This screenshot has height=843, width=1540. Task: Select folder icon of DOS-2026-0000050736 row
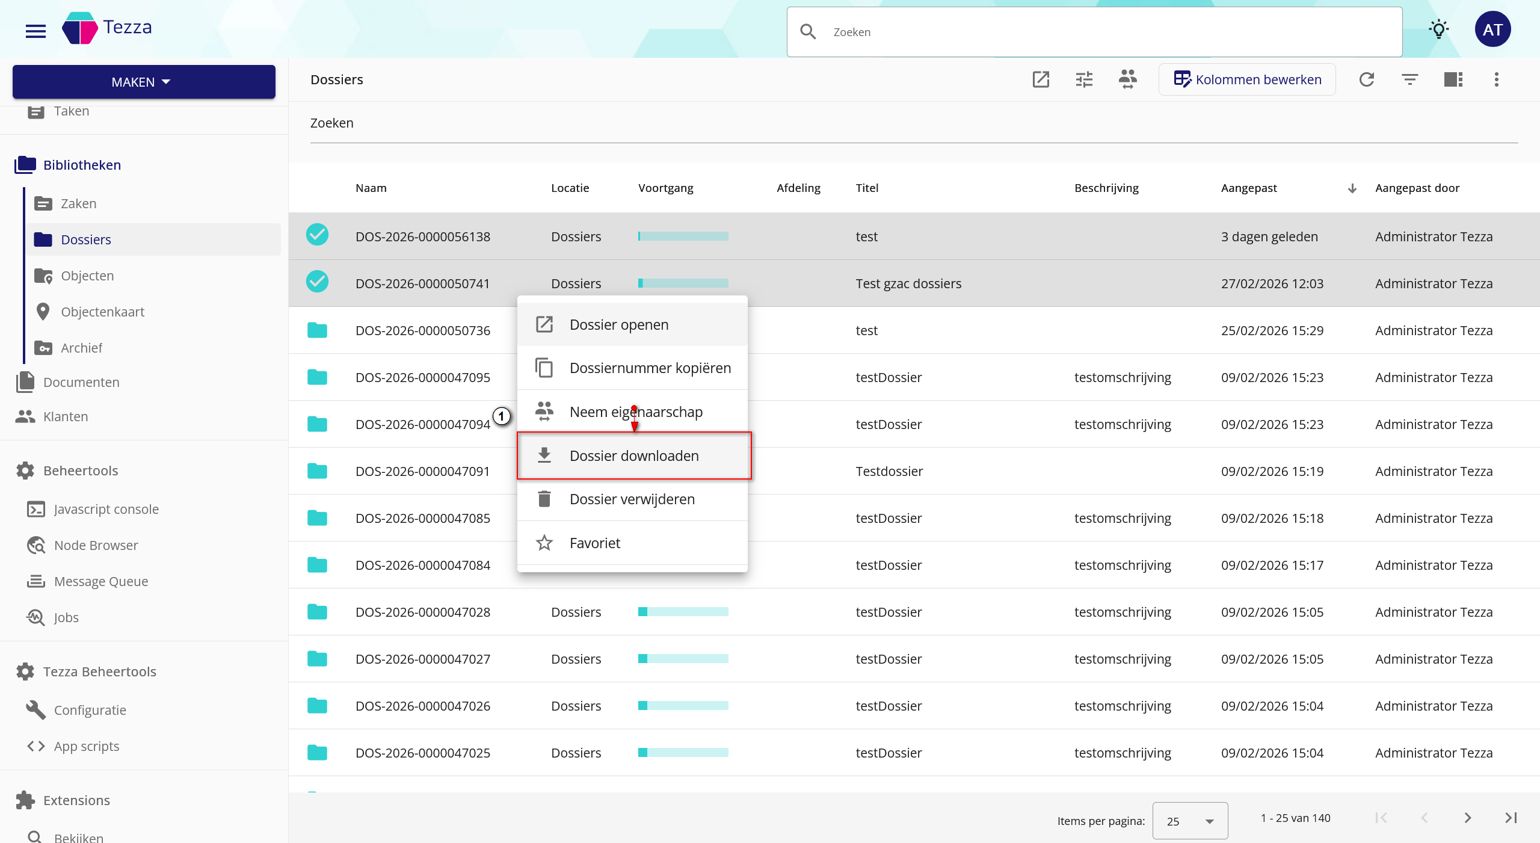pos(317,330)
